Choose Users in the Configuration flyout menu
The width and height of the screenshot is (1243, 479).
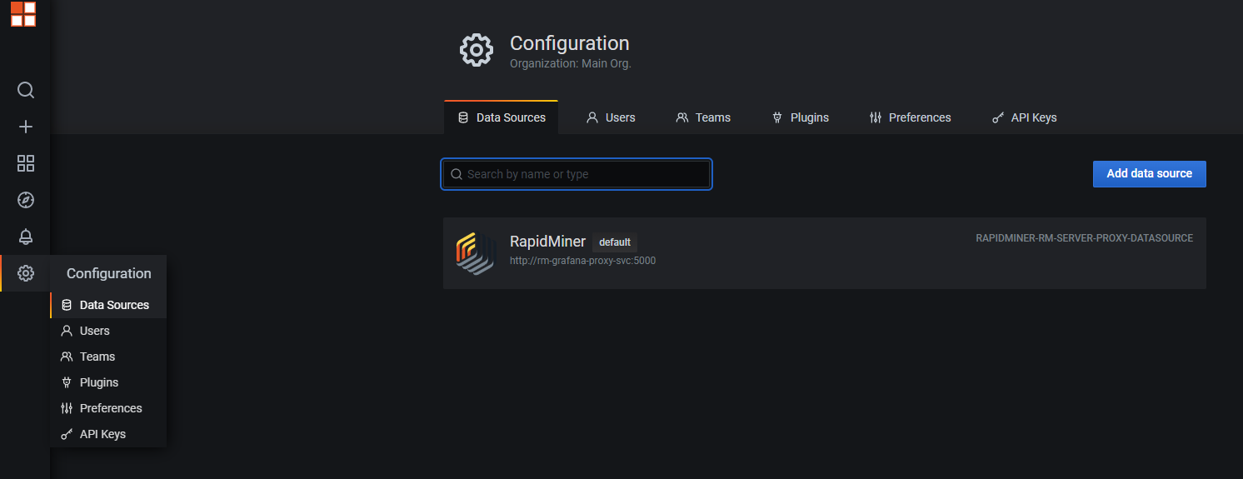94,331
